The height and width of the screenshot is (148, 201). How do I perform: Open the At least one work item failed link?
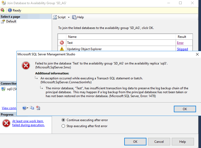28,123
